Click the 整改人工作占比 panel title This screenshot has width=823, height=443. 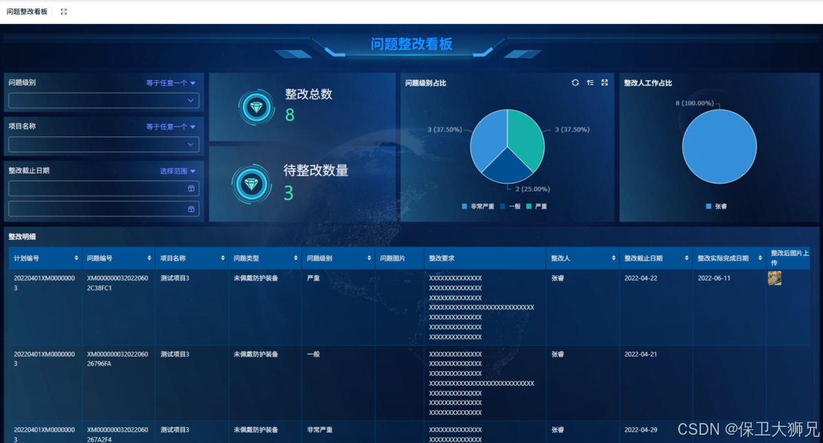[648, 83]
